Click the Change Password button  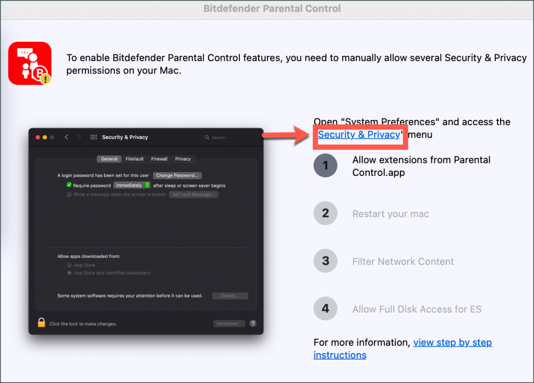point(177,175)
